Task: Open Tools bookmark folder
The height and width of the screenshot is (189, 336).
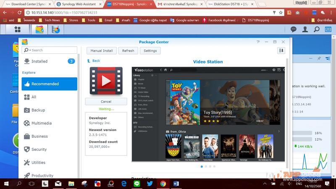Action: pos(89,20)
